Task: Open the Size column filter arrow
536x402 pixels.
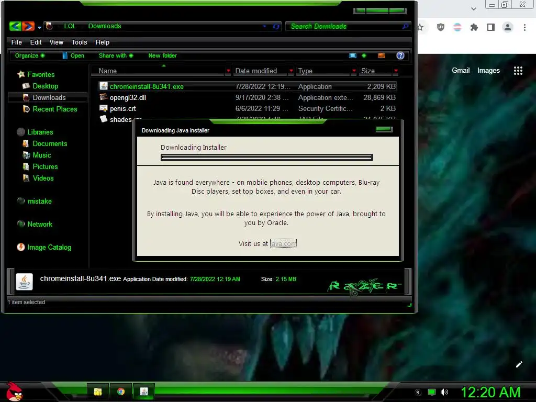Action: (x=396, y=71)
